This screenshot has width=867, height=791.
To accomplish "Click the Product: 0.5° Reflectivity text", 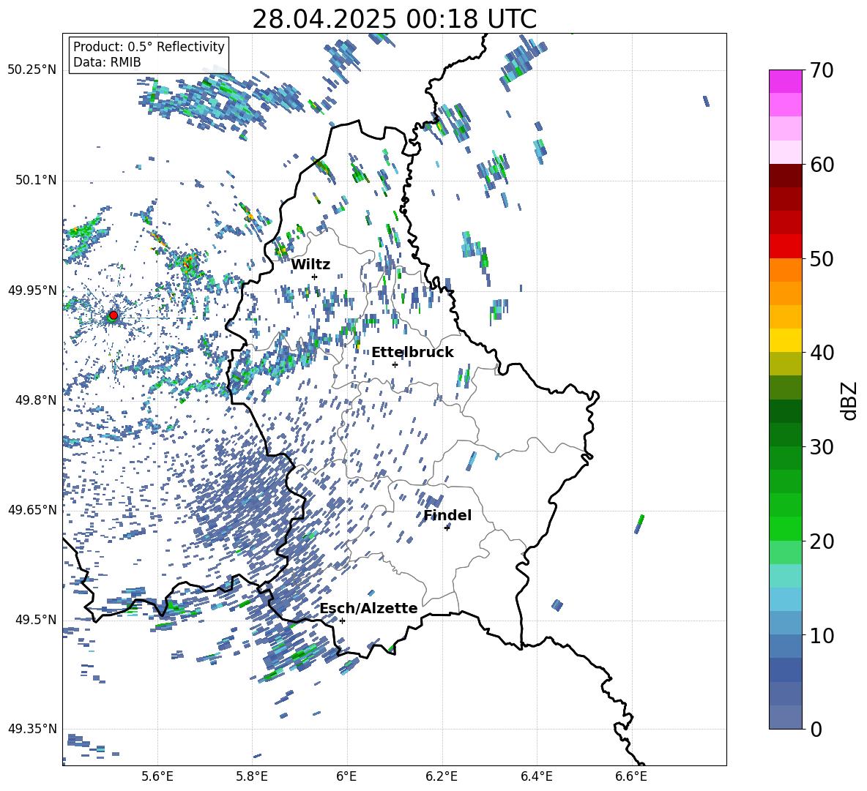I will coord(149,47).
